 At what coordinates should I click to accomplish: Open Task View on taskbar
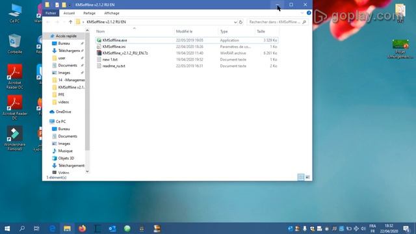[36, 228]
